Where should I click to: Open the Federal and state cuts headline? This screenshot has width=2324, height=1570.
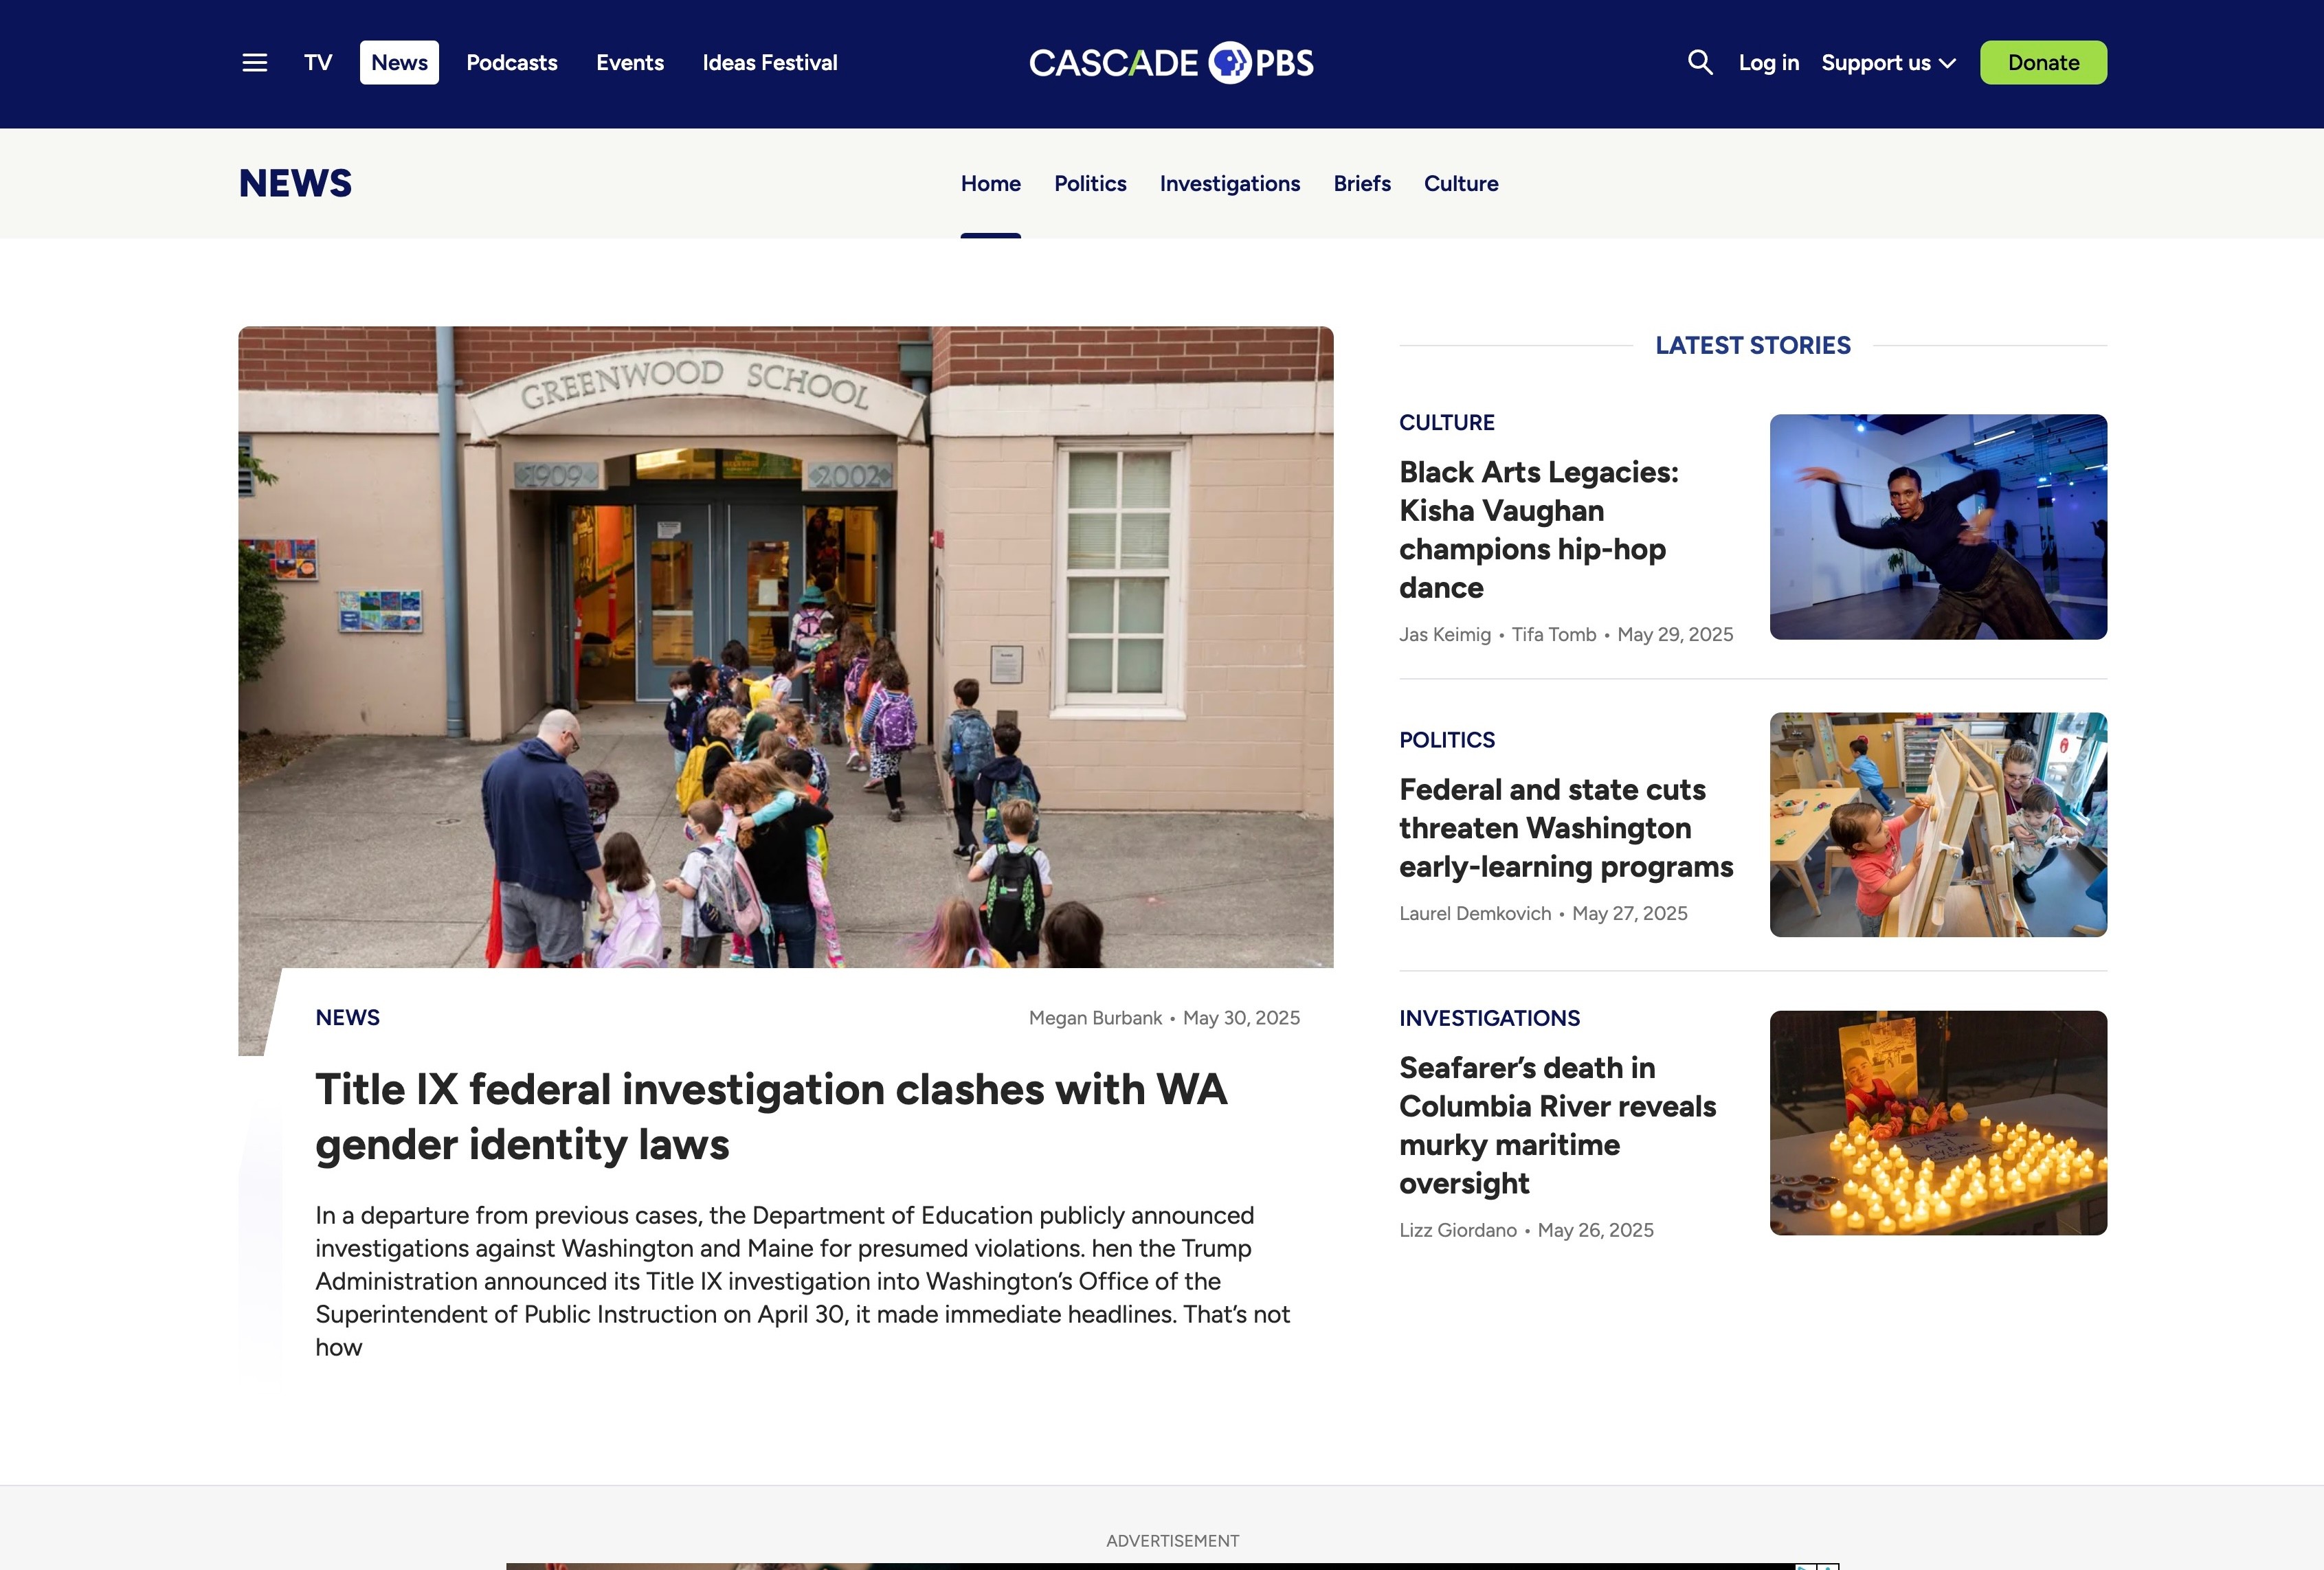[1565, 828]
